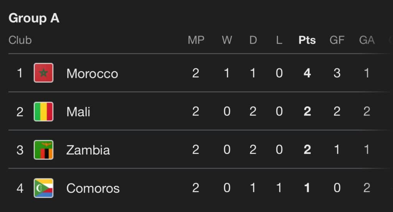Click the Club column header
The height and width of the screenshot is (212, 393).
[x=20, y=40]
